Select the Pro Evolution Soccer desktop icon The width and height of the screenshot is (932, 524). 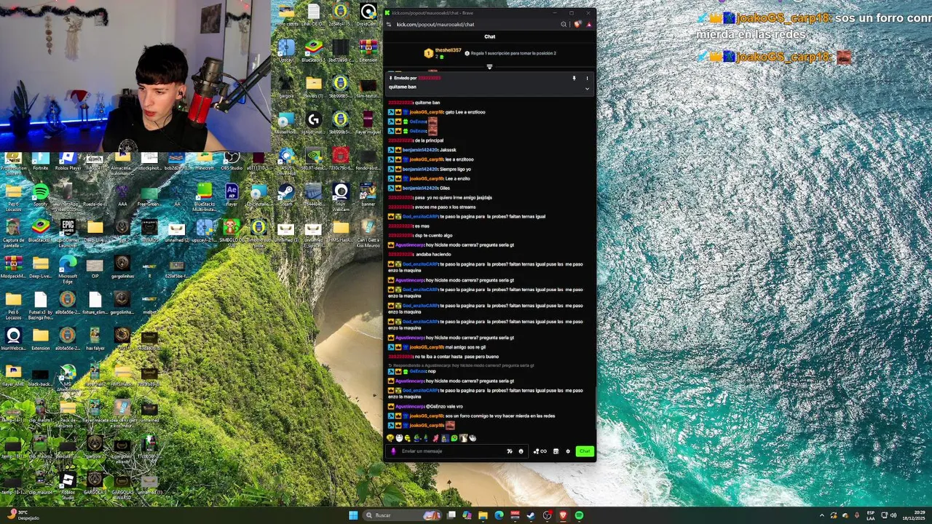(x=13, y=162)
